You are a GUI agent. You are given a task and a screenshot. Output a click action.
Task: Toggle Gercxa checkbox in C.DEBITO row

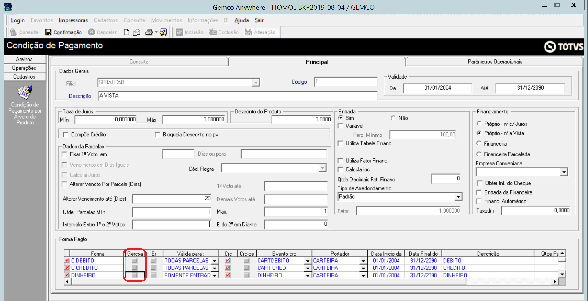click(x=134, y=261)
